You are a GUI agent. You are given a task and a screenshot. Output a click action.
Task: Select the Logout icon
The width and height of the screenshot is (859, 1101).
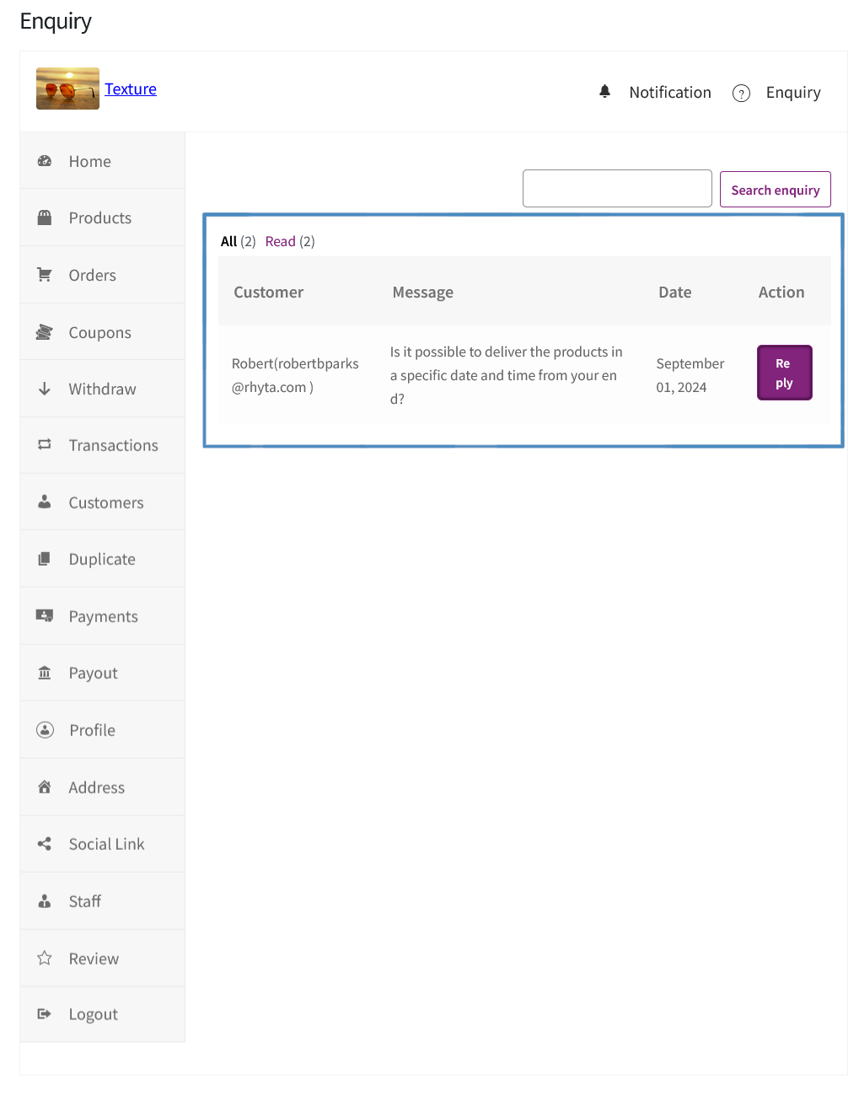45,1014
